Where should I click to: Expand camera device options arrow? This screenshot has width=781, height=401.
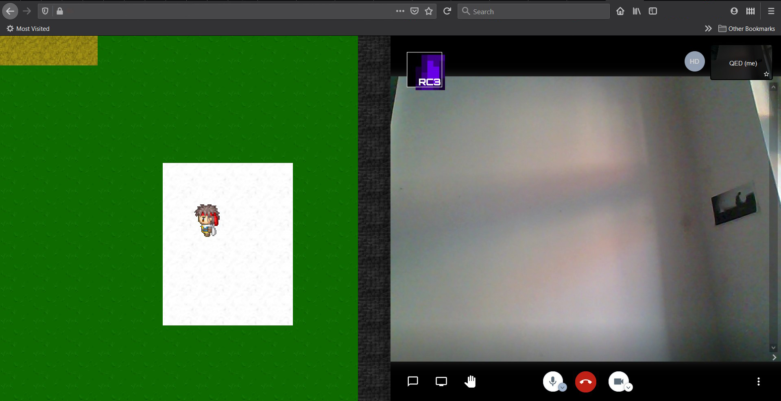point(628,388)
